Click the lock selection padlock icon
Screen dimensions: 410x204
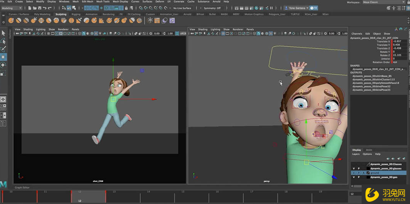point(126,8)
